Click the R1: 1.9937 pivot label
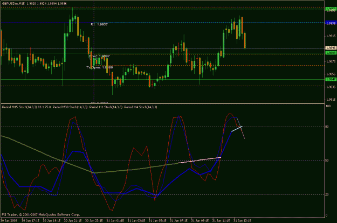The image size is (337, 223). click(x=99, y=24)
